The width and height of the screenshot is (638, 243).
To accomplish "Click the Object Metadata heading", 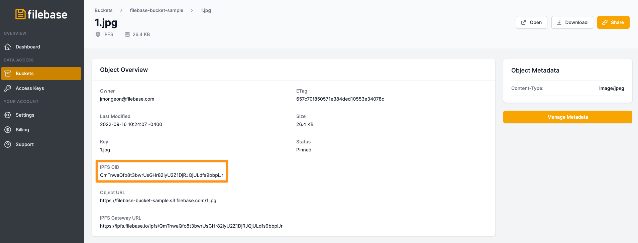I will [535, 71].
